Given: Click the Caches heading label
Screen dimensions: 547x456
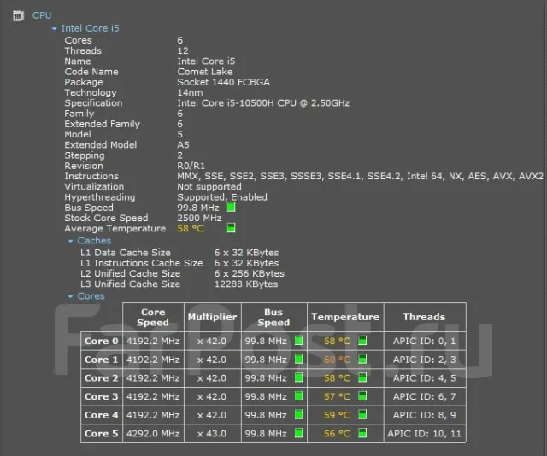Looking at the screenshot, I should click(94, 241).
